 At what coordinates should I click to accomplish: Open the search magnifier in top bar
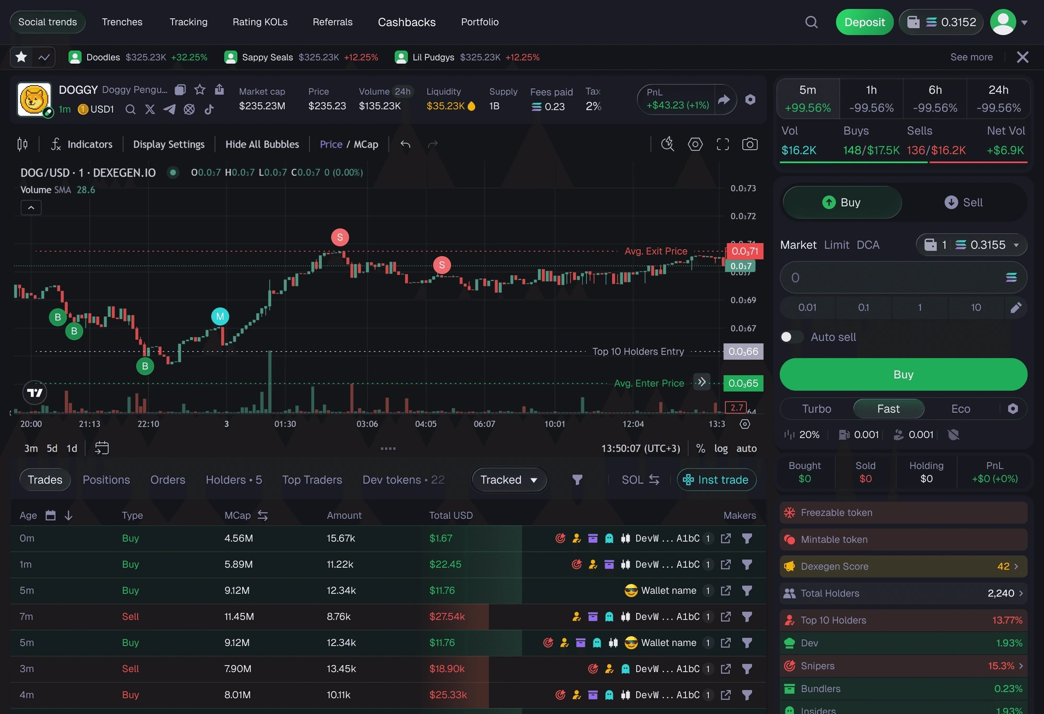[x=811, y=22]
